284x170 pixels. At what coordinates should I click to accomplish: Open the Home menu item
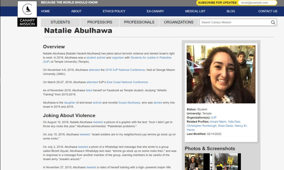point(45,11)
